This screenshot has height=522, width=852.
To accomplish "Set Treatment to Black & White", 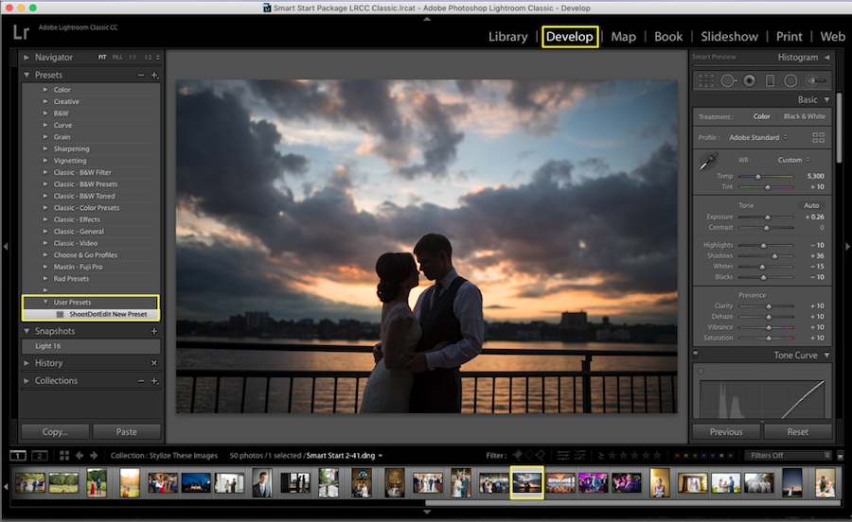I will pyautogui.click(x=804, y=116).
